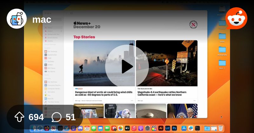Launch FaceTime from the Dock
The height and width of the screenshot is (133, 254).
pos(107,128)
